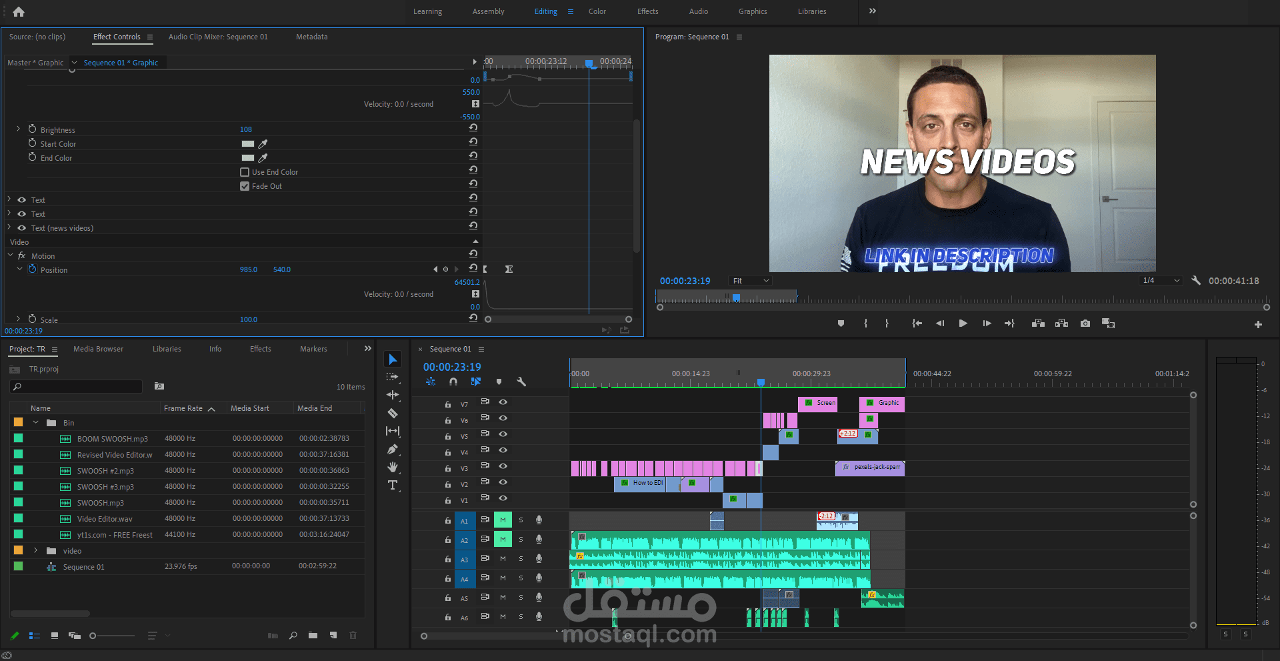This screenshot has height=661, width=1280.
Task: Open timeline wrench settings
Action: (x=521, y=382)
